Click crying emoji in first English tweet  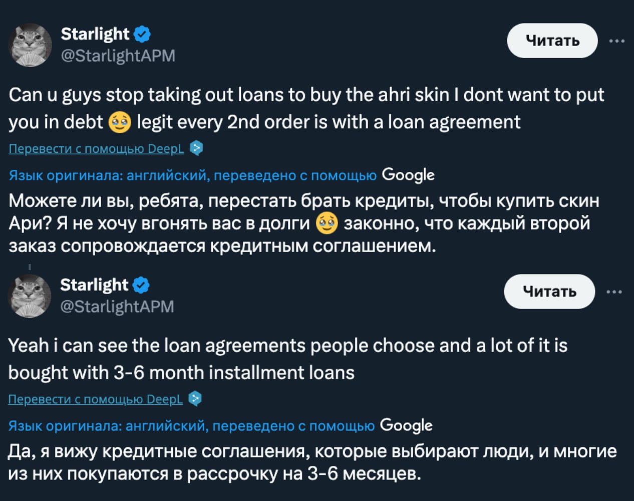(120, 122)
